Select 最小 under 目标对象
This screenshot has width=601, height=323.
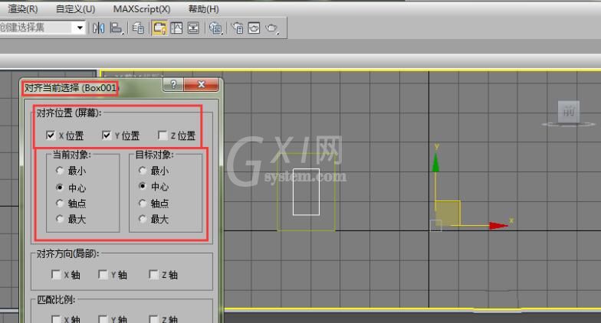tap(143, 170)
